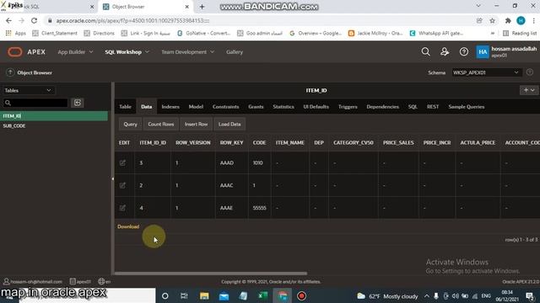The image size is (540, 303).
Task: Click the ENG language indicator
Action: pos(486,295)
